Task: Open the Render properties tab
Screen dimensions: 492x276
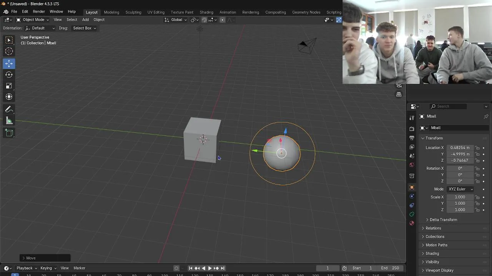Action: click(x=412, y=129)
